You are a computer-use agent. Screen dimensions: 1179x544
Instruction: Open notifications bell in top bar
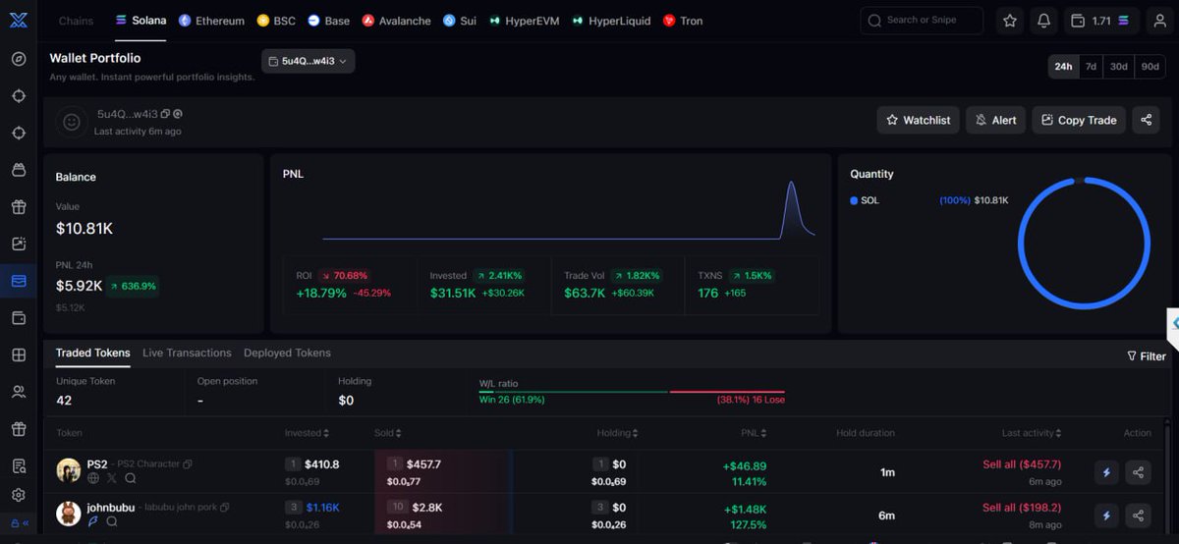tap(1043, 21)
